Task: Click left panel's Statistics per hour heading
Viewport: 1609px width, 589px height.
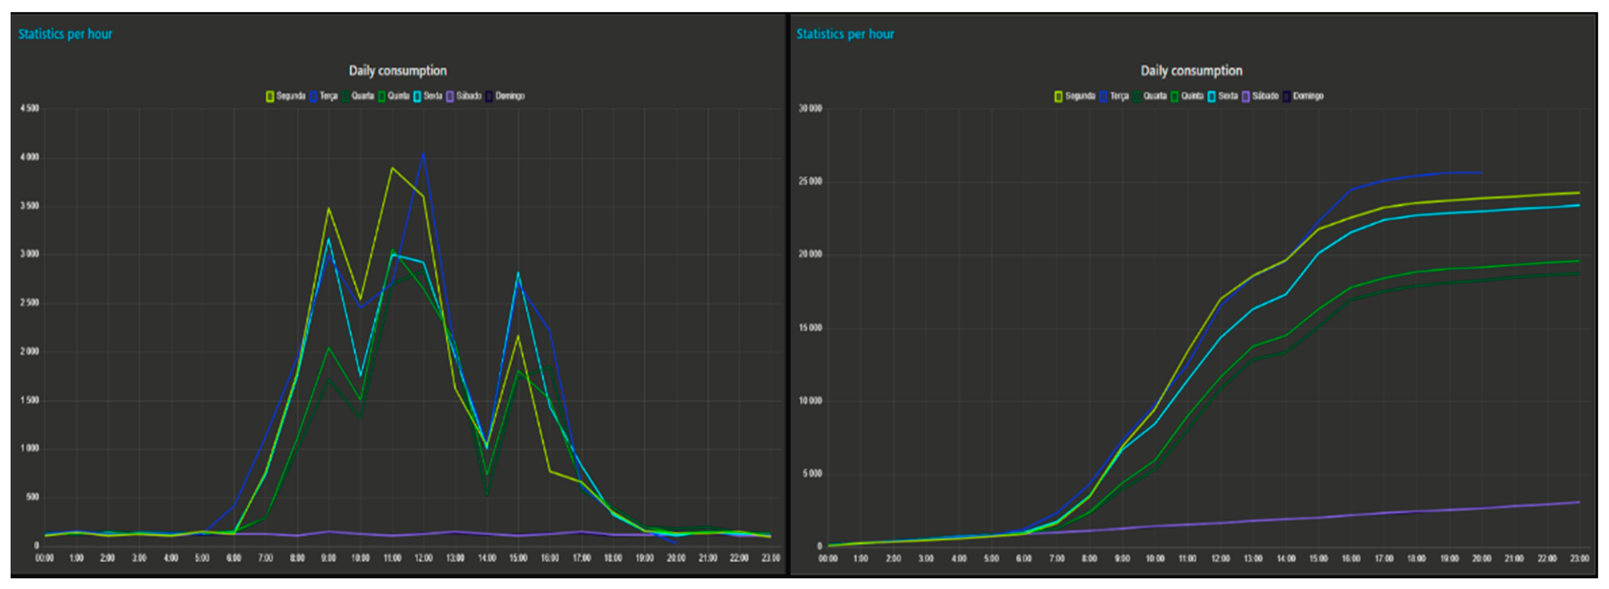Action: click(x=65, y=34)
